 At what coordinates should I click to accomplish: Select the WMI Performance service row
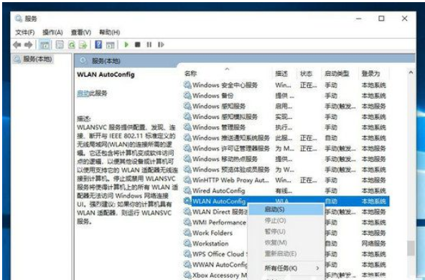[x=286, y=222]
